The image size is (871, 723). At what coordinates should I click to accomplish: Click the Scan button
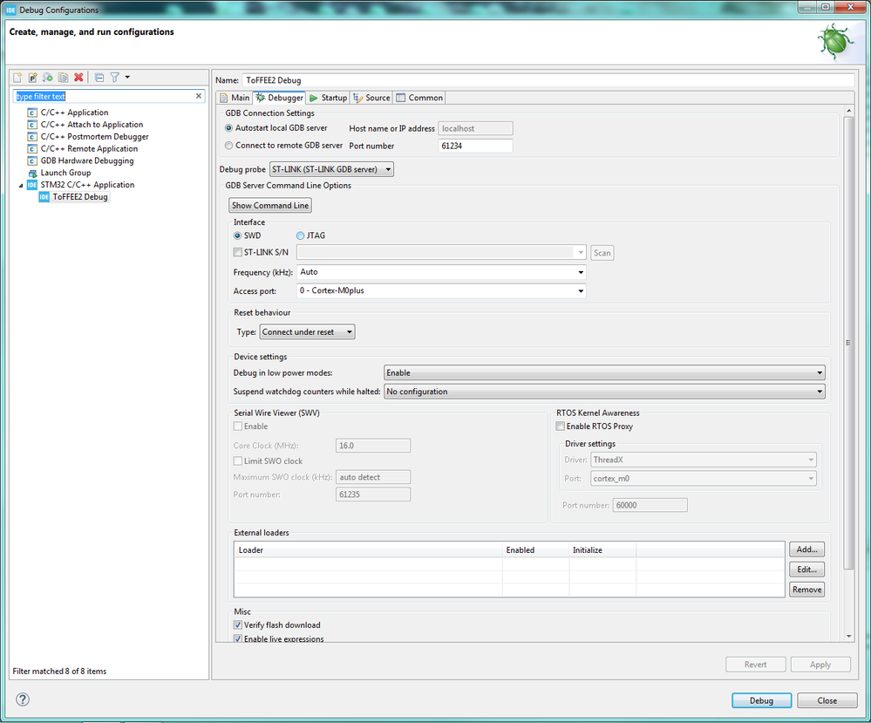(602, 253)
